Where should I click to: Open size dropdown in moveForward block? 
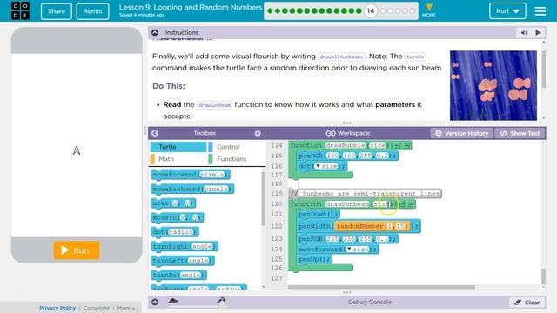(349, 250)
